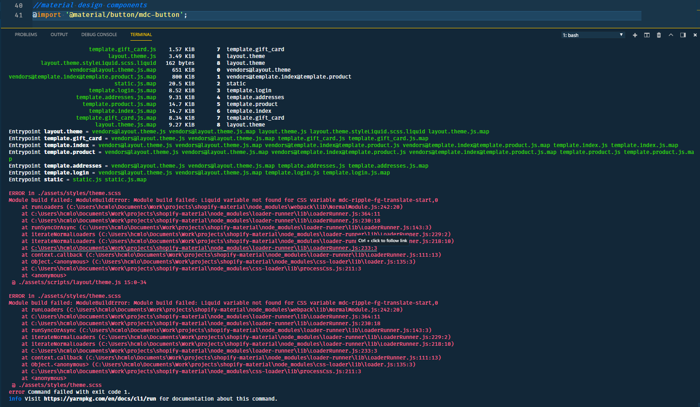The width and height of the screenshot is (700, 407).
Task: Click the first 'NormalModule.js:242:20' stack frame
Action: [x=212, y=207]
